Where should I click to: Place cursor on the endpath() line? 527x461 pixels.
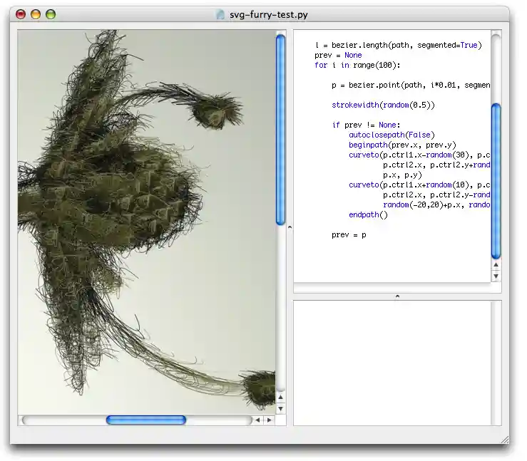pos(368,214)
